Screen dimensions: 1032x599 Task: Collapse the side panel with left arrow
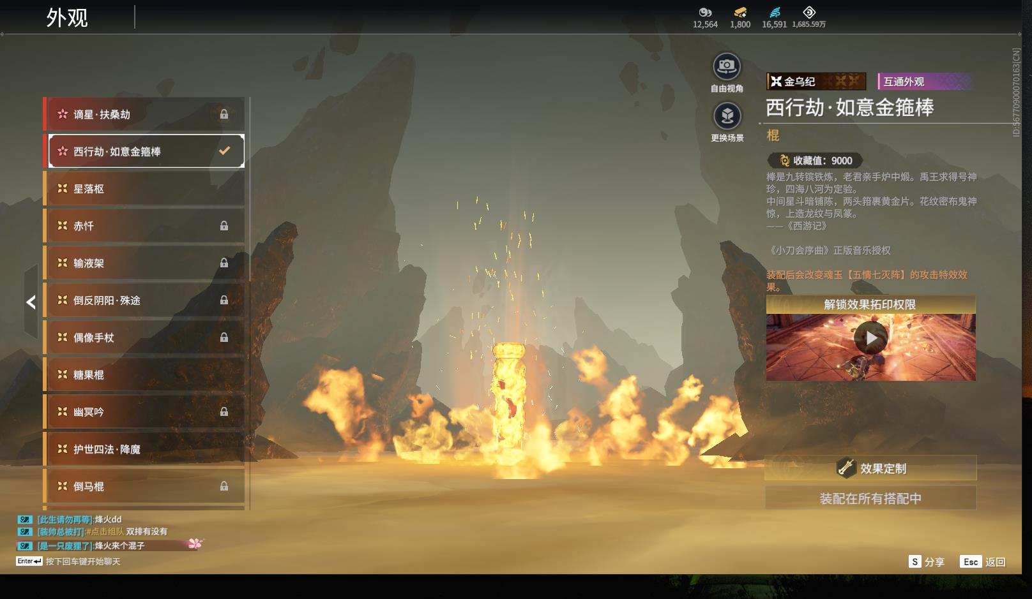31,302
